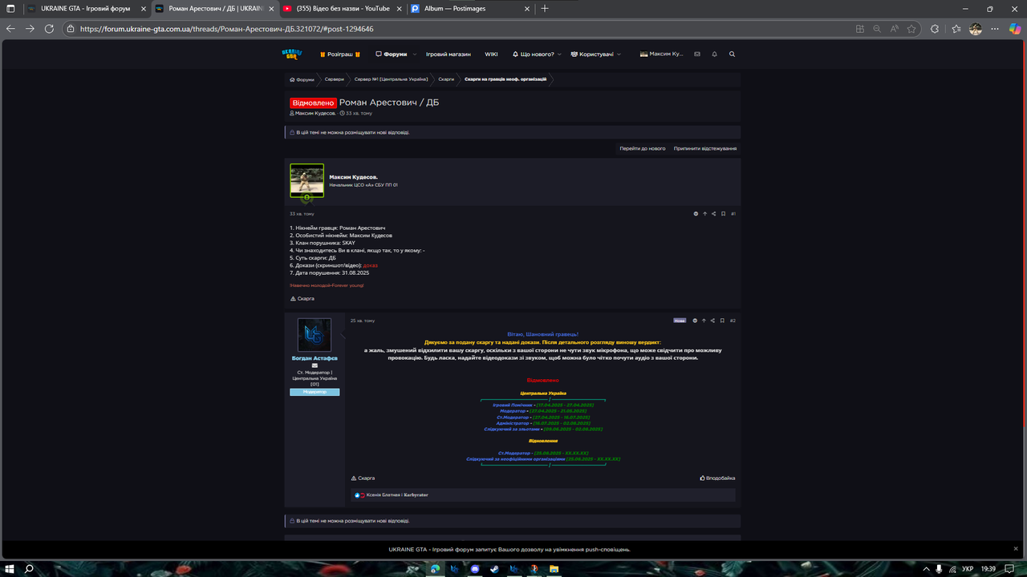Click Вподобайка like button on post #2
1027x577 pixels.
(x=717, y=478)
